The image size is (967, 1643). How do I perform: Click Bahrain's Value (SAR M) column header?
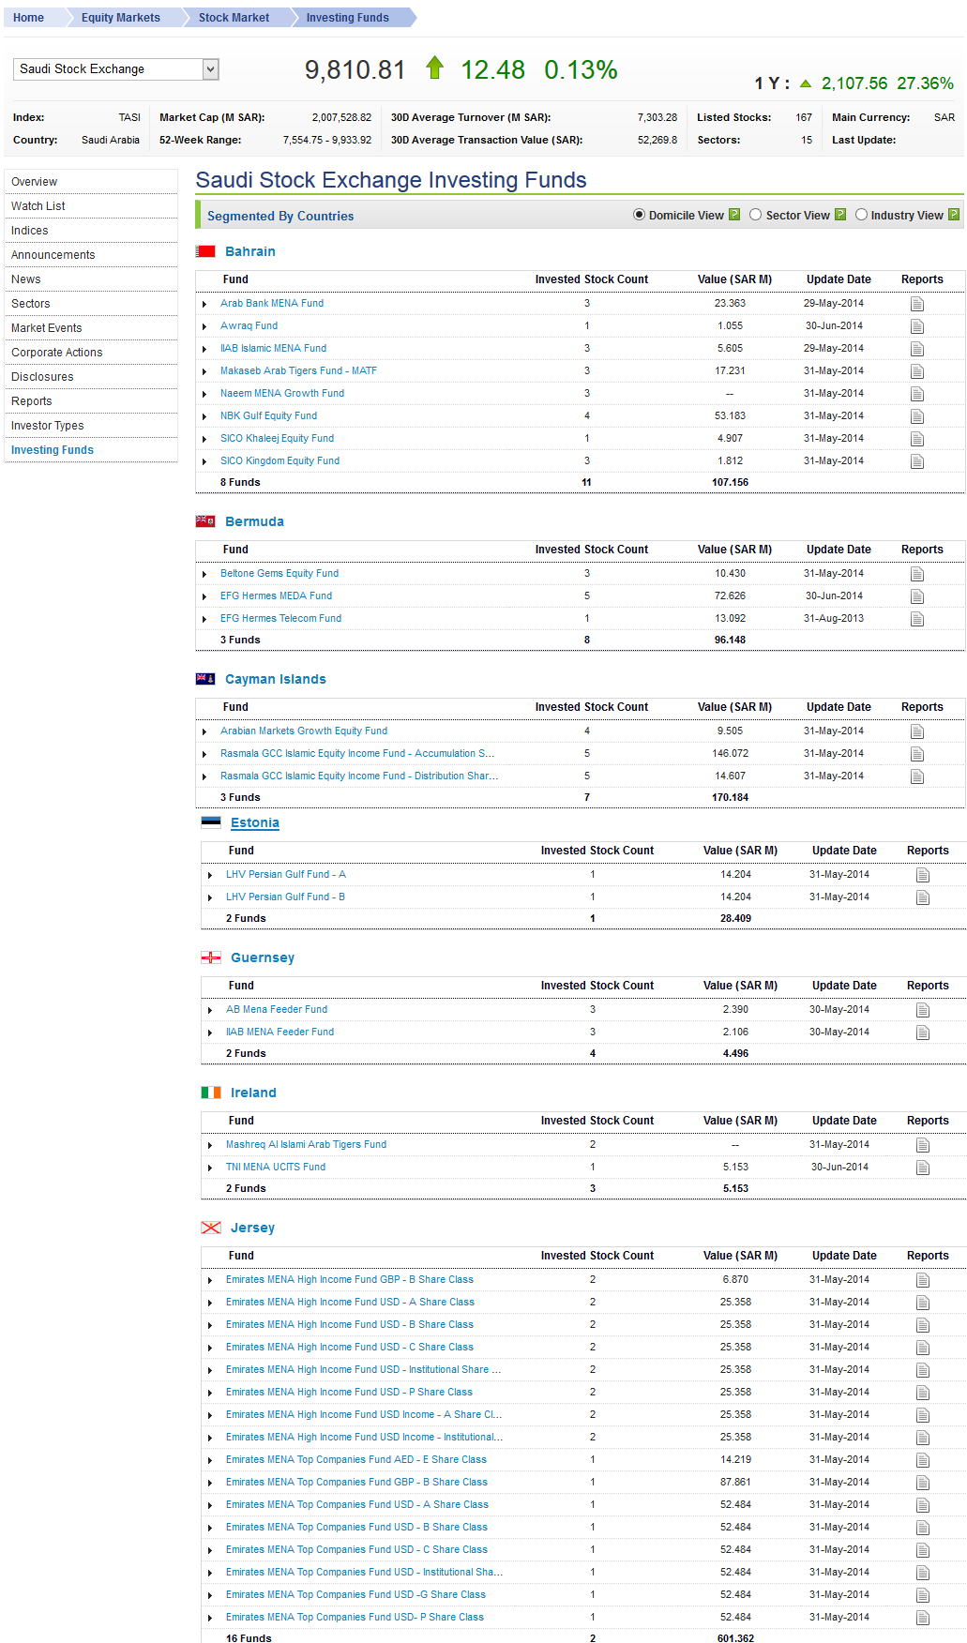[x=734, y=279]
